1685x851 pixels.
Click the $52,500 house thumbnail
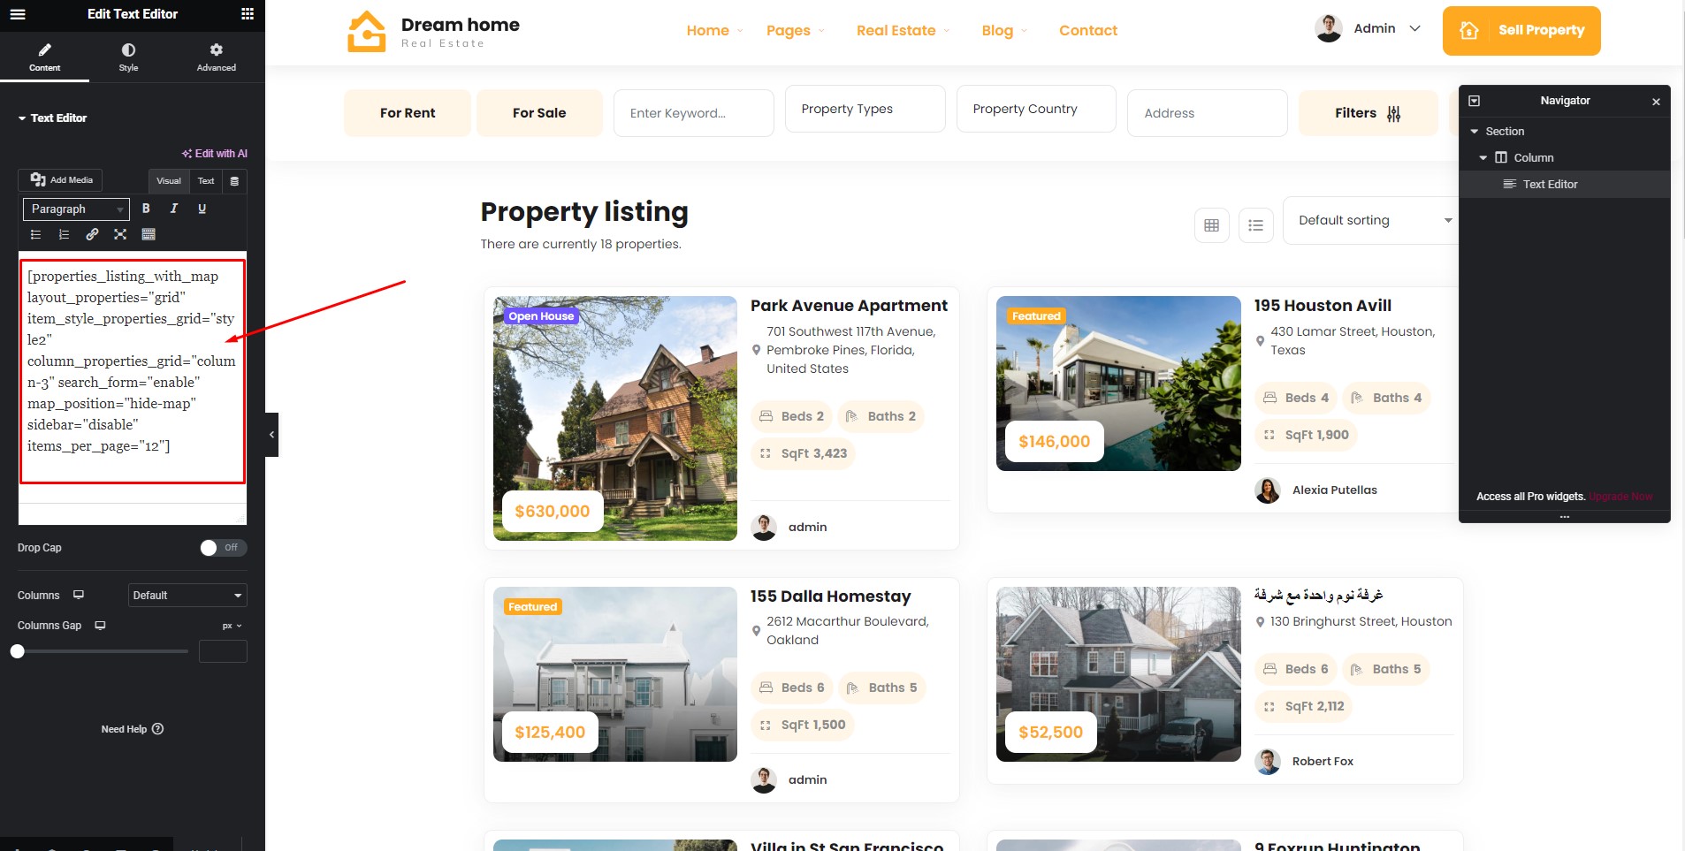coord(1118,674)
